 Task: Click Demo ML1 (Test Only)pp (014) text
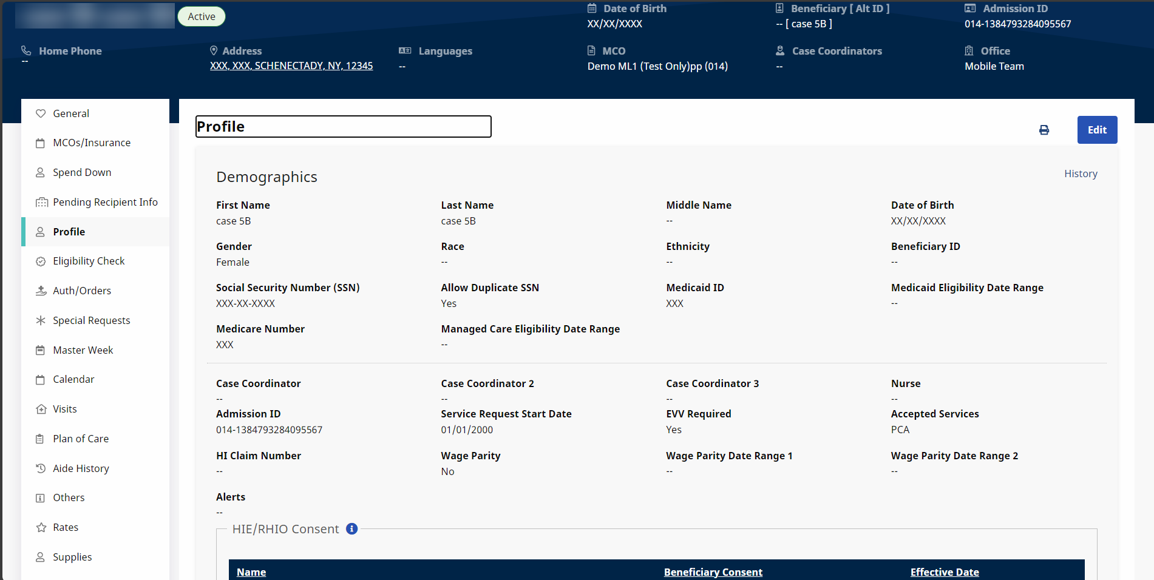pos(657,66)
